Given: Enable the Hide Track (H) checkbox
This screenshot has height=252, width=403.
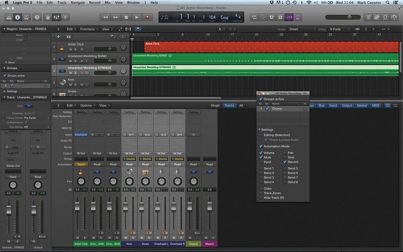Looking at the screenshot, I should click(261, 198).
